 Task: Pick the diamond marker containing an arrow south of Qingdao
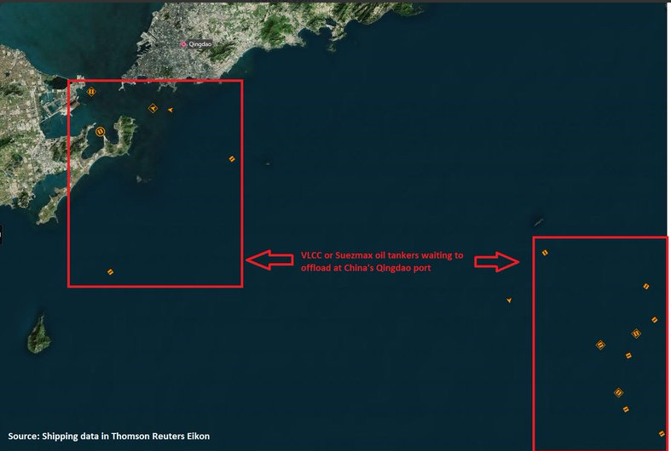coord(153,108)
